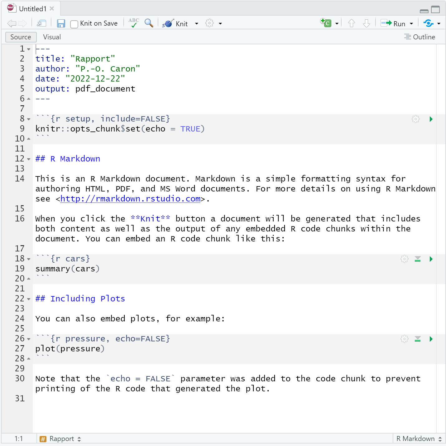
Task: Close the Untitled1 tab
Action: pyautogui.click(x=52, y=8)
